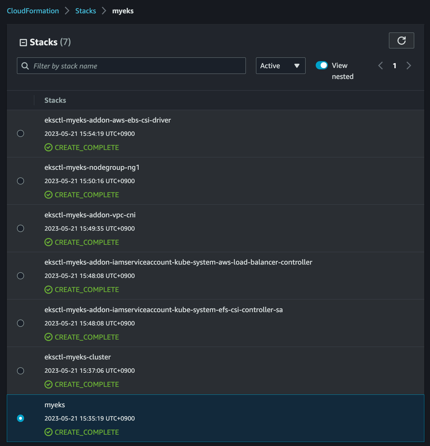The image size is (430, 446).
Task: Click CREATE_COMPLETE check icon for vpc-cni stack
Action: click(x=48, y=242)
